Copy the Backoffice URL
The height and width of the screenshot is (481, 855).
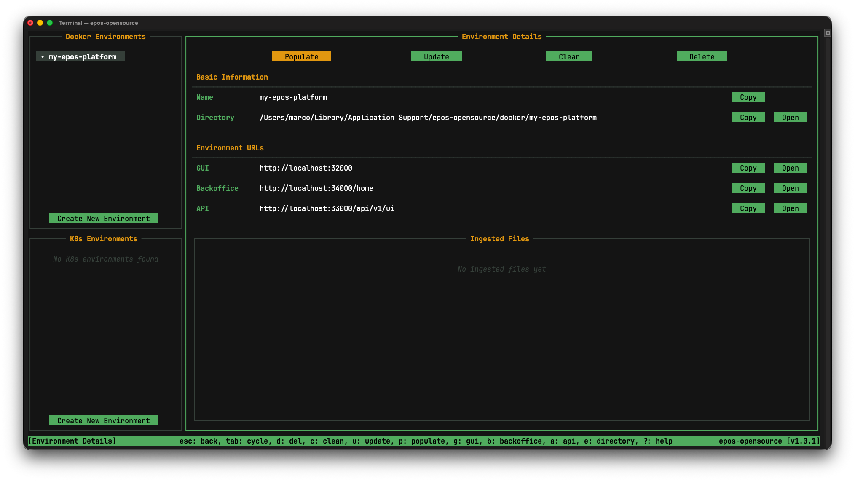[x=748, y=188]
